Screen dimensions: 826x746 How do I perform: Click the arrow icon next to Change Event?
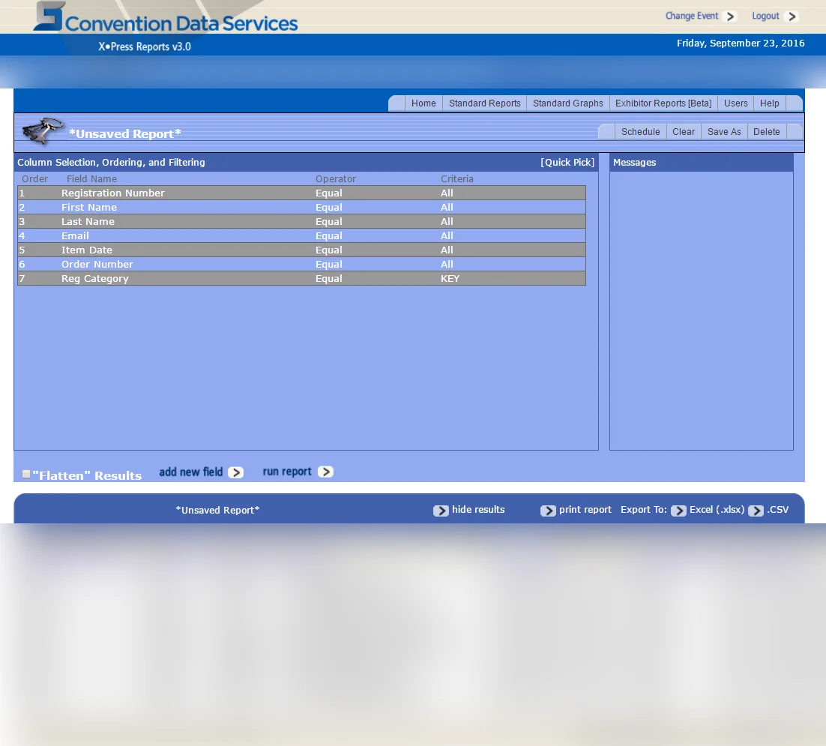730,16
